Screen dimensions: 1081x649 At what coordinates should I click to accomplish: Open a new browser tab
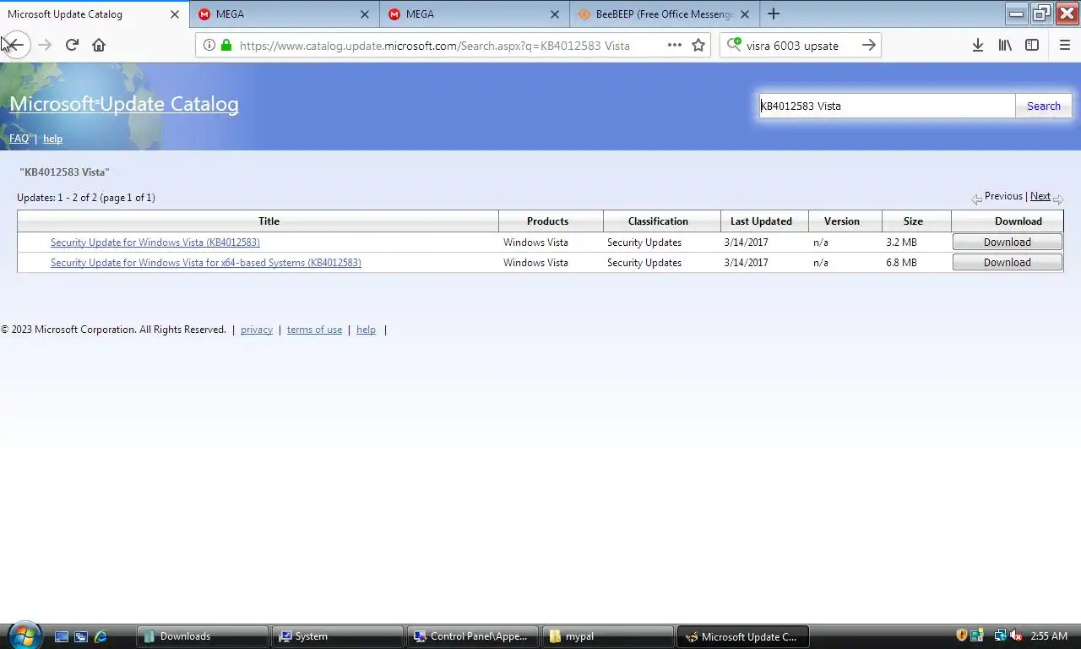pyautogui.click(x=774, y=14)
